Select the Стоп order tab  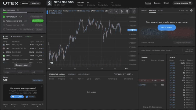[x=161, y=10]
